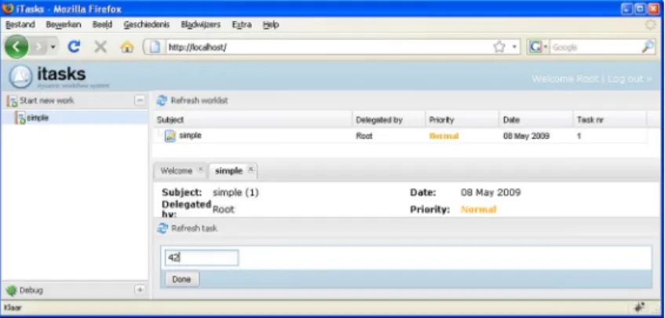This screenshot has height=318, width=665.
Task: Switch to the Welcome tab
Action: click(x=177, y=171)
